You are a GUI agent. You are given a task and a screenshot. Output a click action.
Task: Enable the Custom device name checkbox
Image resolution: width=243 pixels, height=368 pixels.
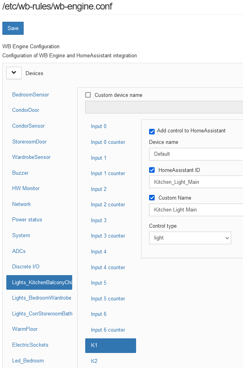click(88, 95)
